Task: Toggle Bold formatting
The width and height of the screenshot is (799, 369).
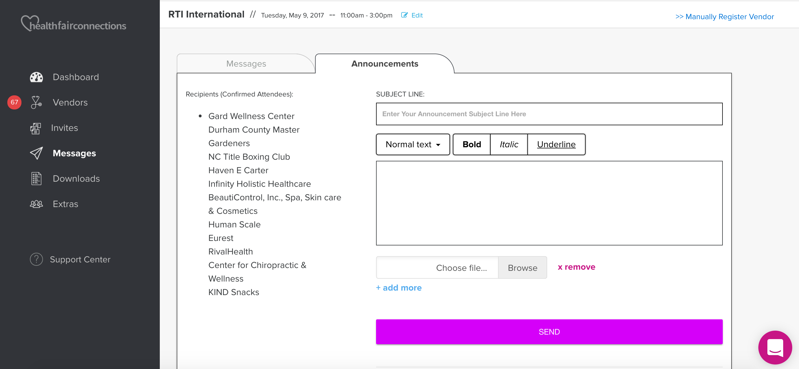Action: 471,144
